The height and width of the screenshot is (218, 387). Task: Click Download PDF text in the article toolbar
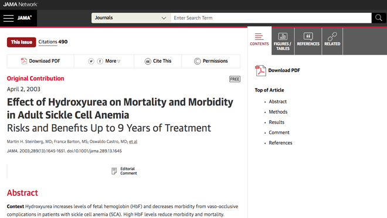tap(45, 61)
